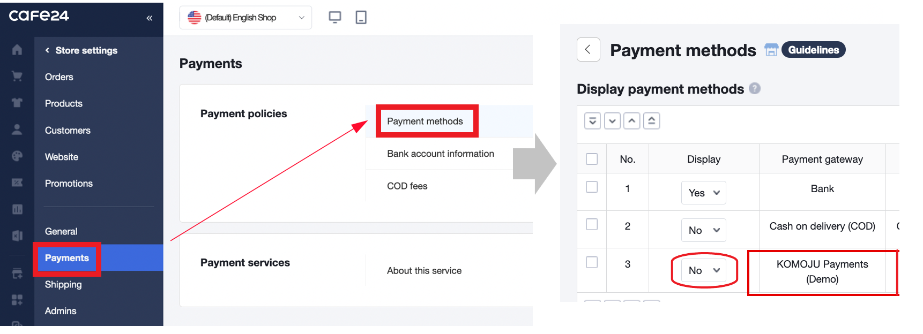Viewport: 923px width, 334px height.
Task: Select the paint palette design icon
Action: pyautogui.click(x=17, y=156)
